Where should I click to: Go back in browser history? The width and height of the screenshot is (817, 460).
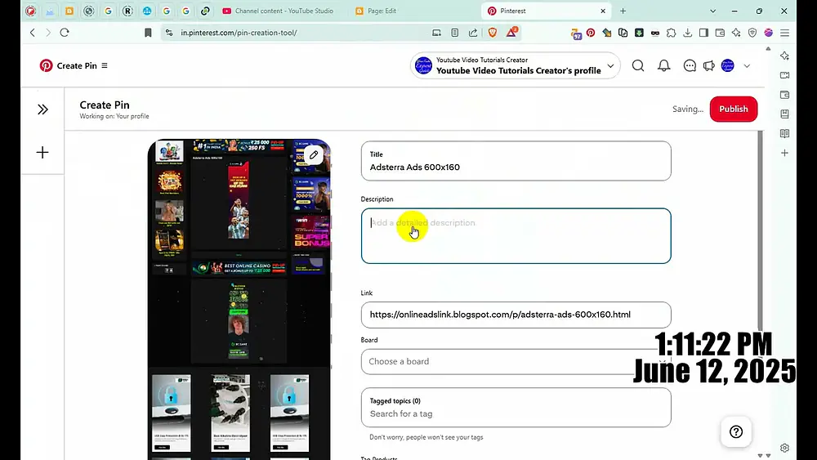tap(33, 33)
